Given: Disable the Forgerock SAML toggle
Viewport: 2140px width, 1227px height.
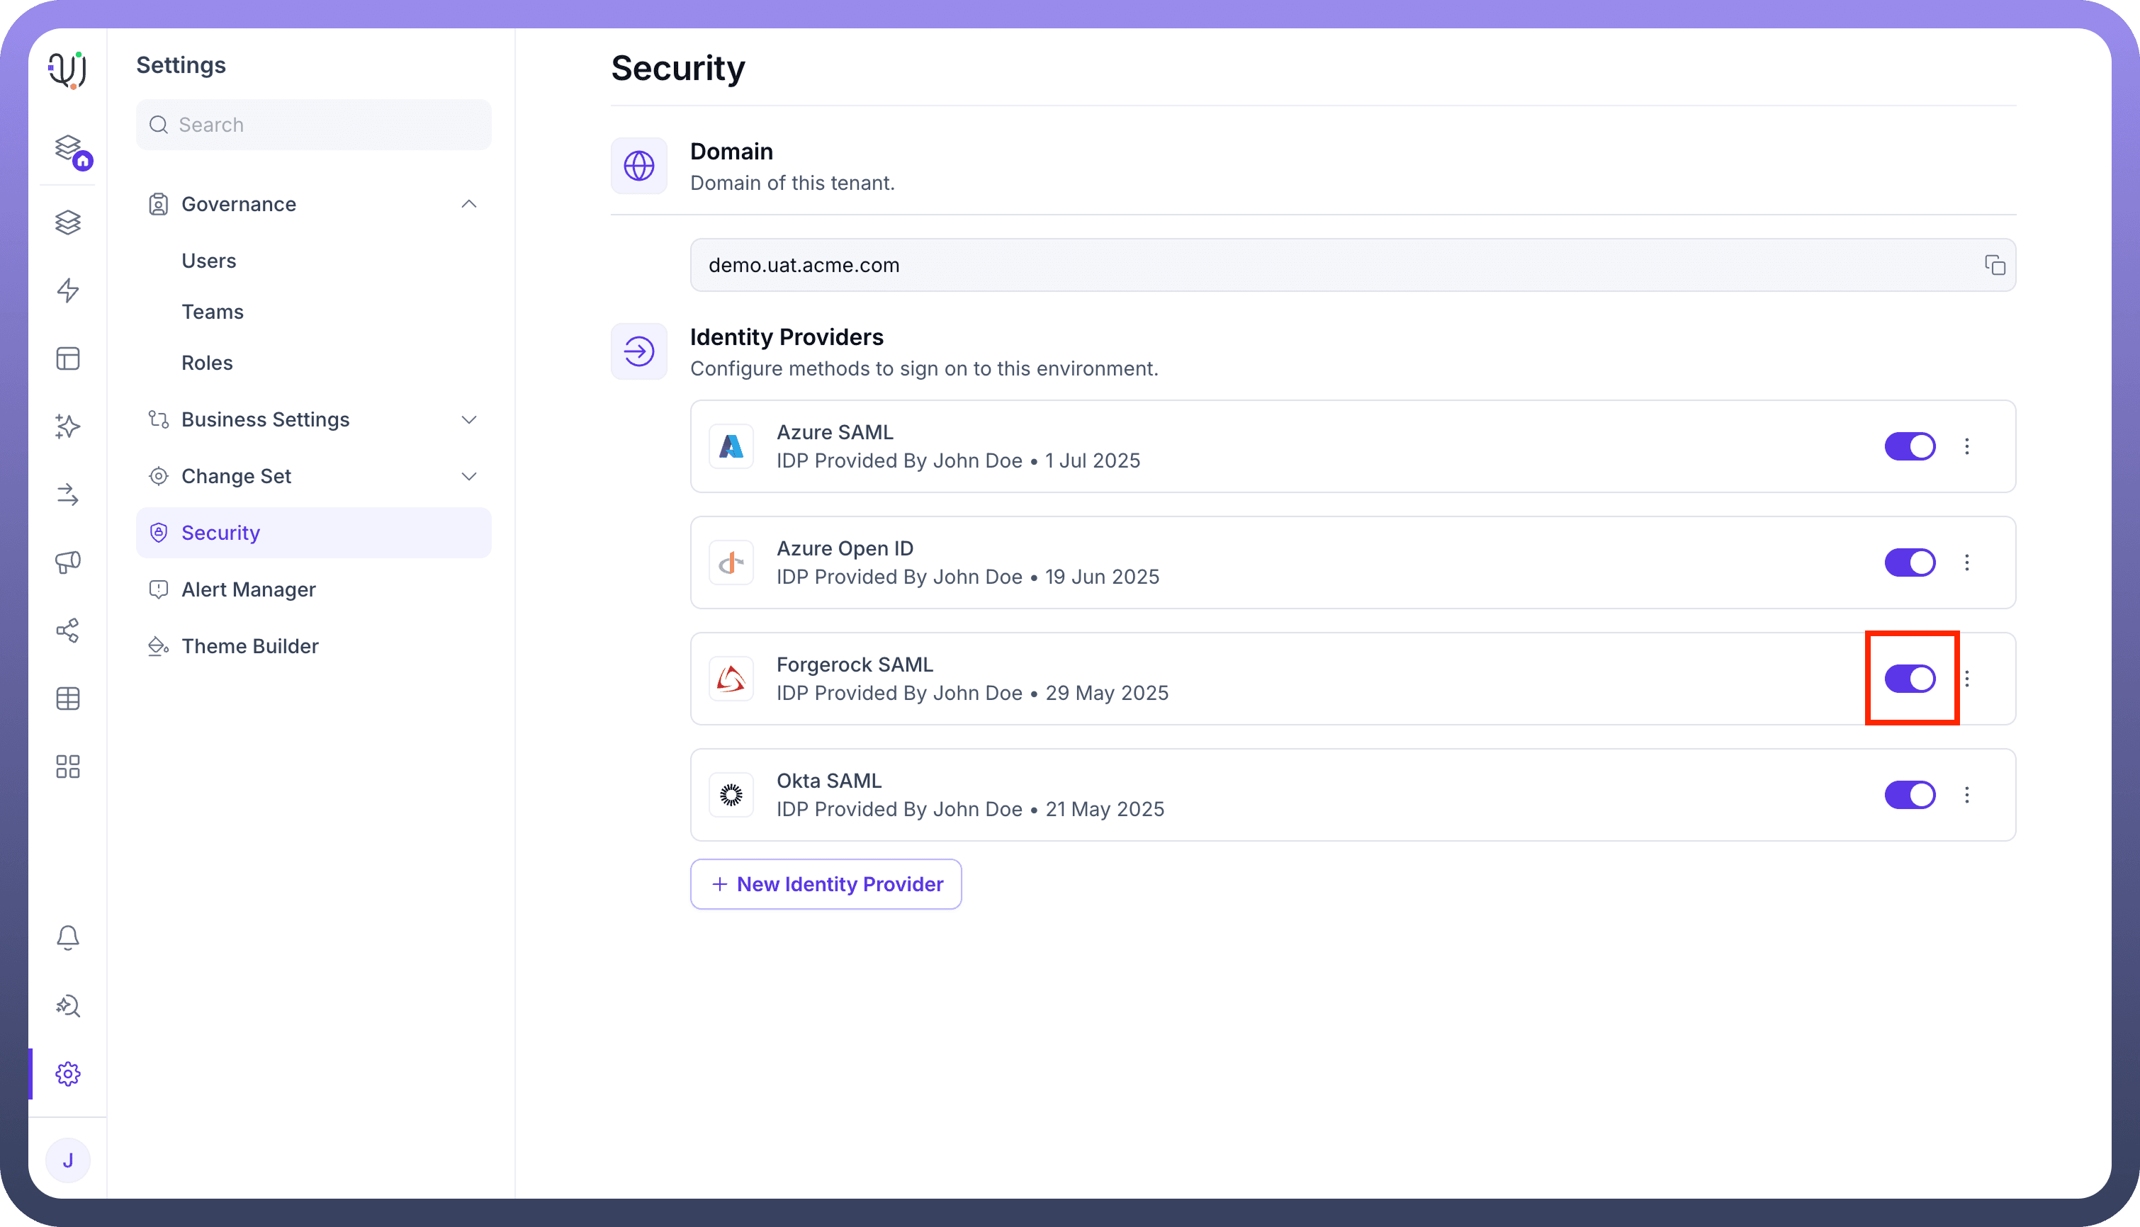Looking at the screenshot, I should 1909,679.
